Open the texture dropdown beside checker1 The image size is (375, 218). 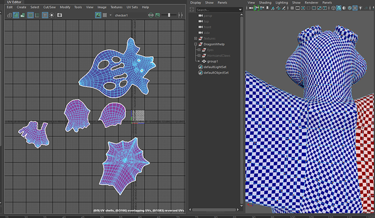pyautogui.click(x=111, y=15)
